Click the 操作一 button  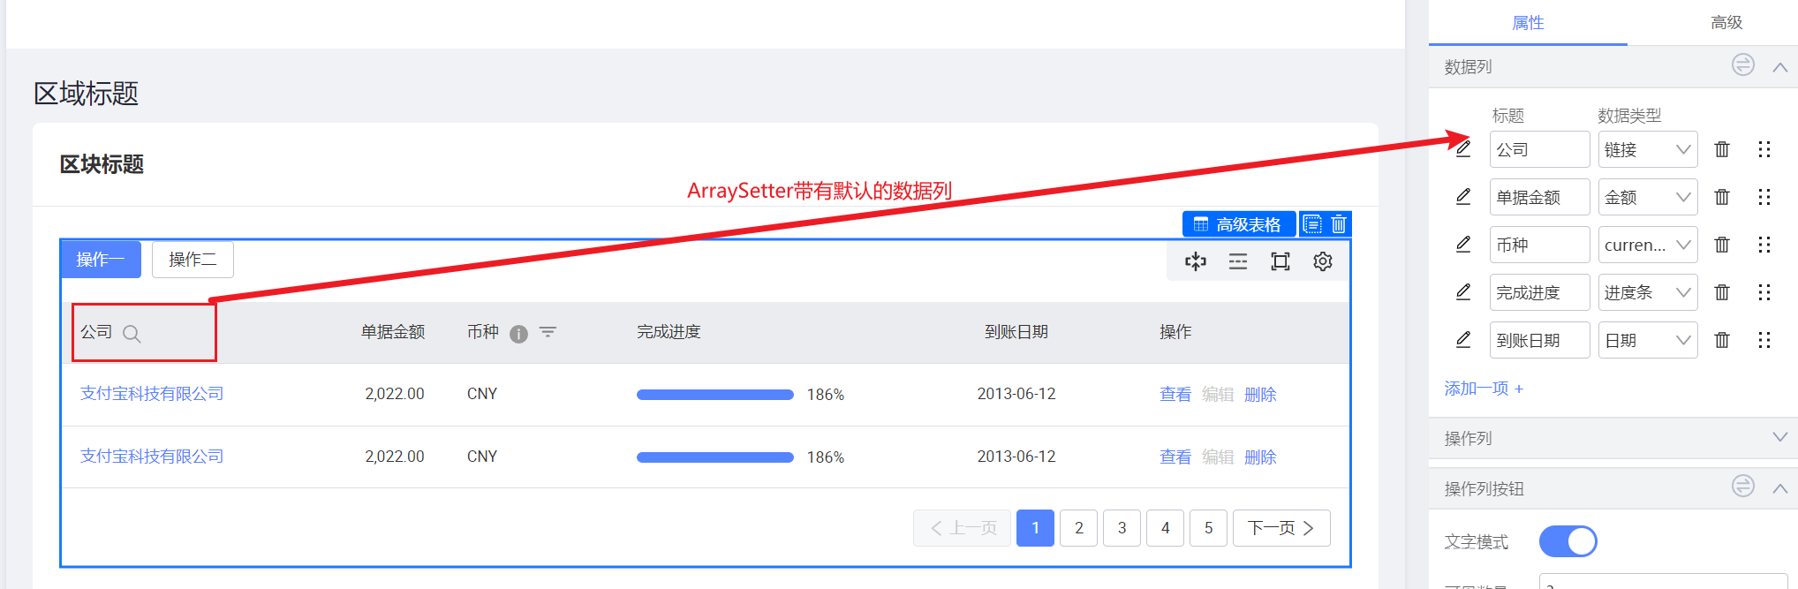pos(101,260)
